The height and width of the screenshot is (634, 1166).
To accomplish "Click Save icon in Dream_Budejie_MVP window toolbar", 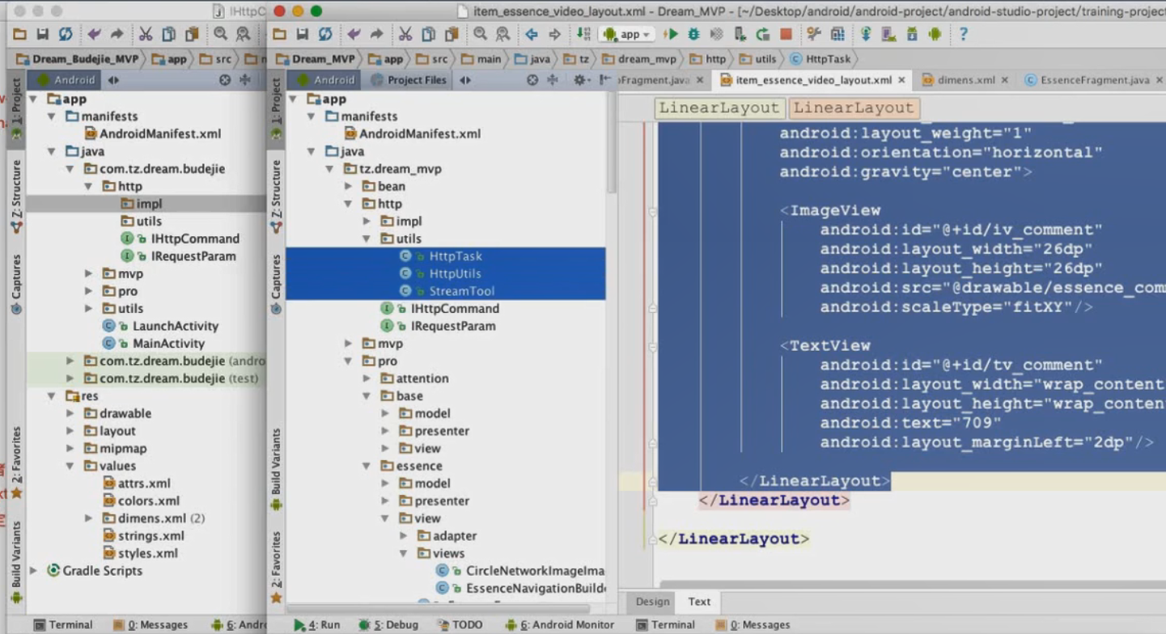I will click(42, 34).
